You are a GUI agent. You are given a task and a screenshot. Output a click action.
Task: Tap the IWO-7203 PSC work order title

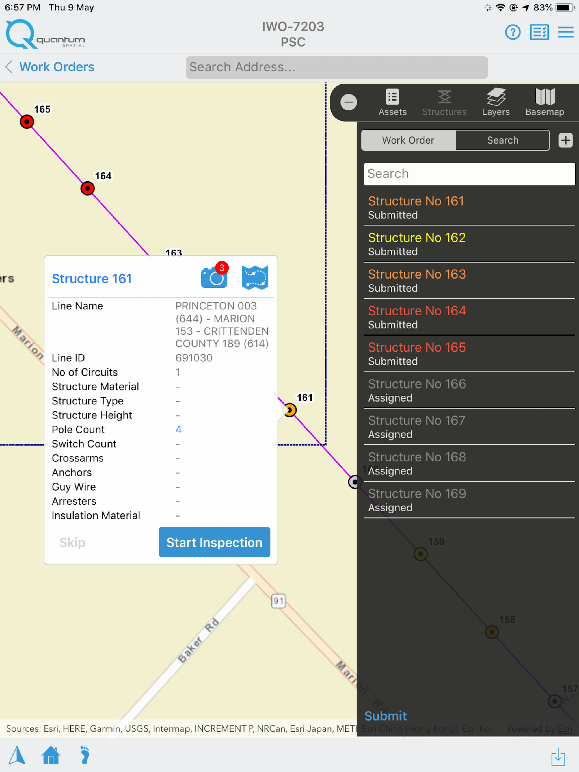click(293, 34)
